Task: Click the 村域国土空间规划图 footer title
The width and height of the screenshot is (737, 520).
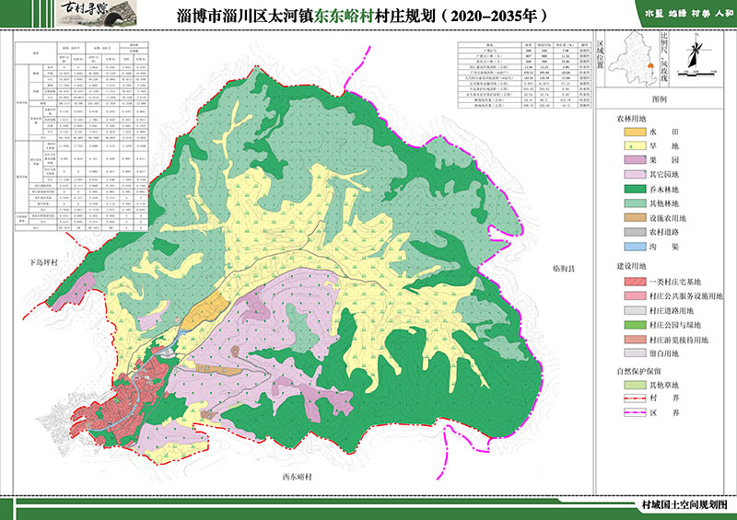Action: (684, 505)
